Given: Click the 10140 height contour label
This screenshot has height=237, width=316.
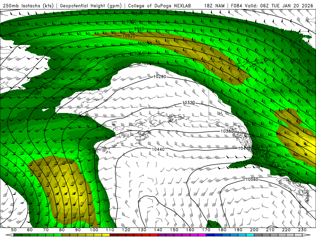Looking at the screenshot, I should (x=140, y=53).
